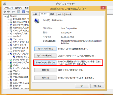This screenshot has height=95, width=113.
Task: Click the Intel(R) HD Graphics tree child icon
Action: [x=14, y=57]
